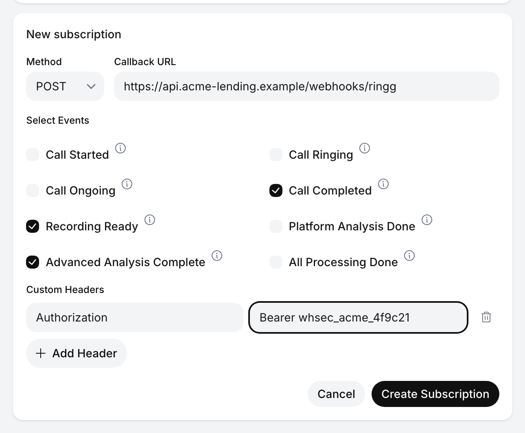The width and height of the screenshot is (525, 433).
Task: Click the Bearer token header value field
Action: (x=358, y=317)
